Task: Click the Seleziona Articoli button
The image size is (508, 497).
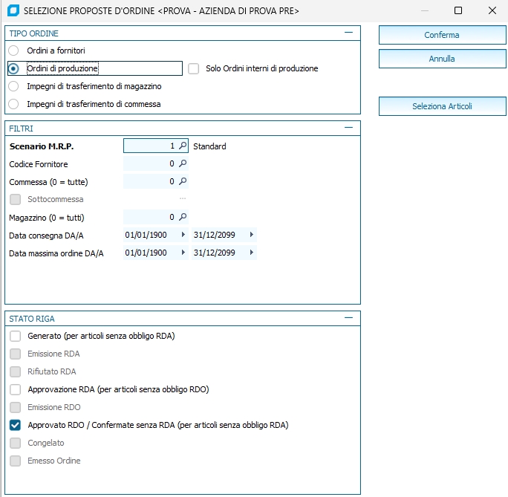Action: (x=442, y=106)
